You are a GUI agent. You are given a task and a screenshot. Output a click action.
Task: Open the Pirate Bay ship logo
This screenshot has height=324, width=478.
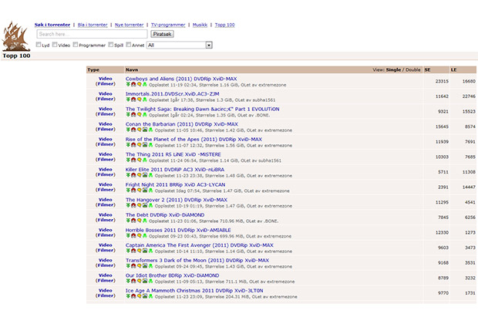[x=15, y=36]
